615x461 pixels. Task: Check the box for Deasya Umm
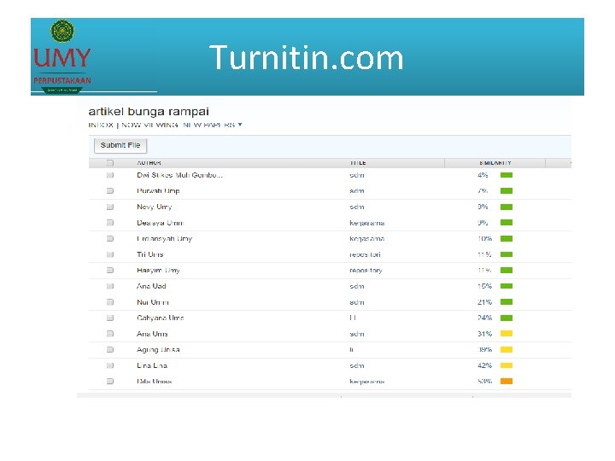[x=110, y=223]
